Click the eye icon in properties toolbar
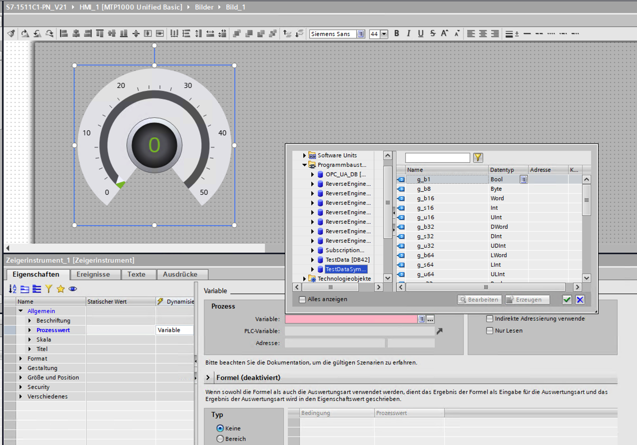 (x=72, y=289)
